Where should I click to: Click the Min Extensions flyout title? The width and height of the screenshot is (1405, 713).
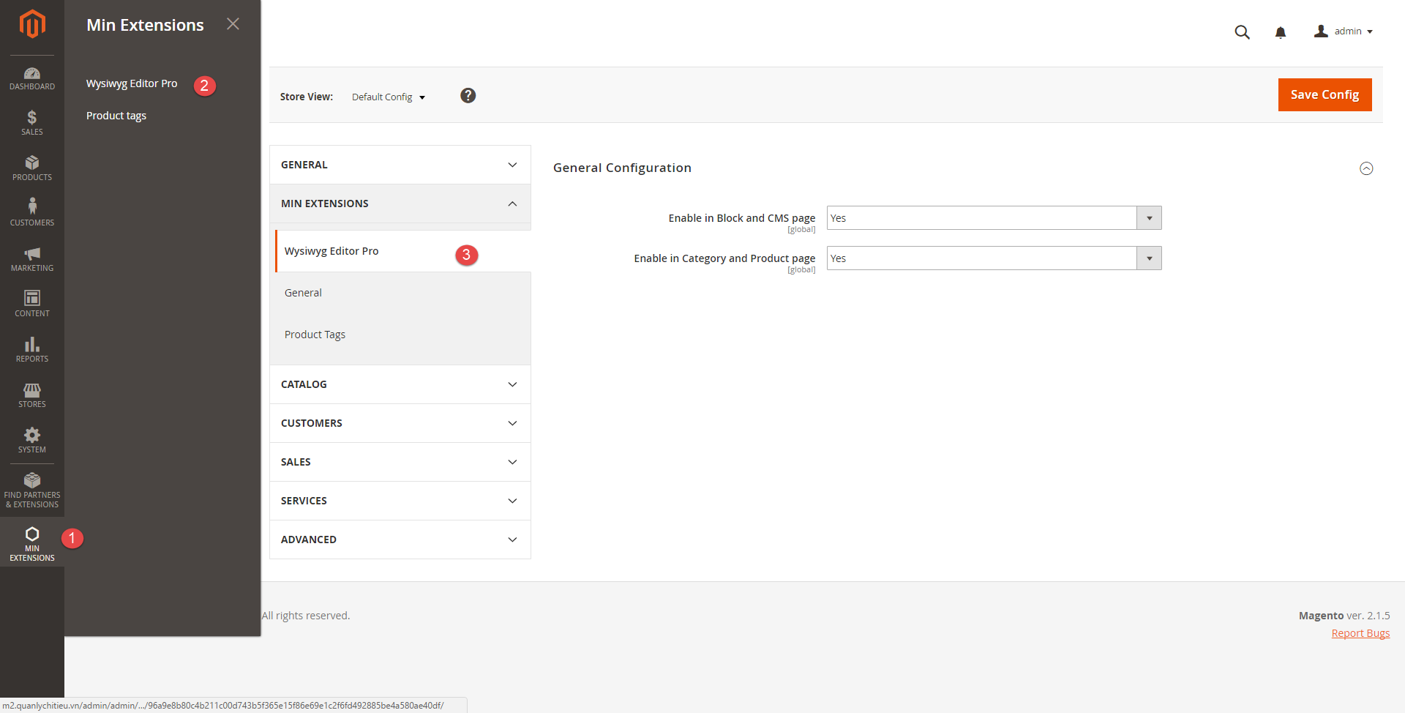click(145, 25)
